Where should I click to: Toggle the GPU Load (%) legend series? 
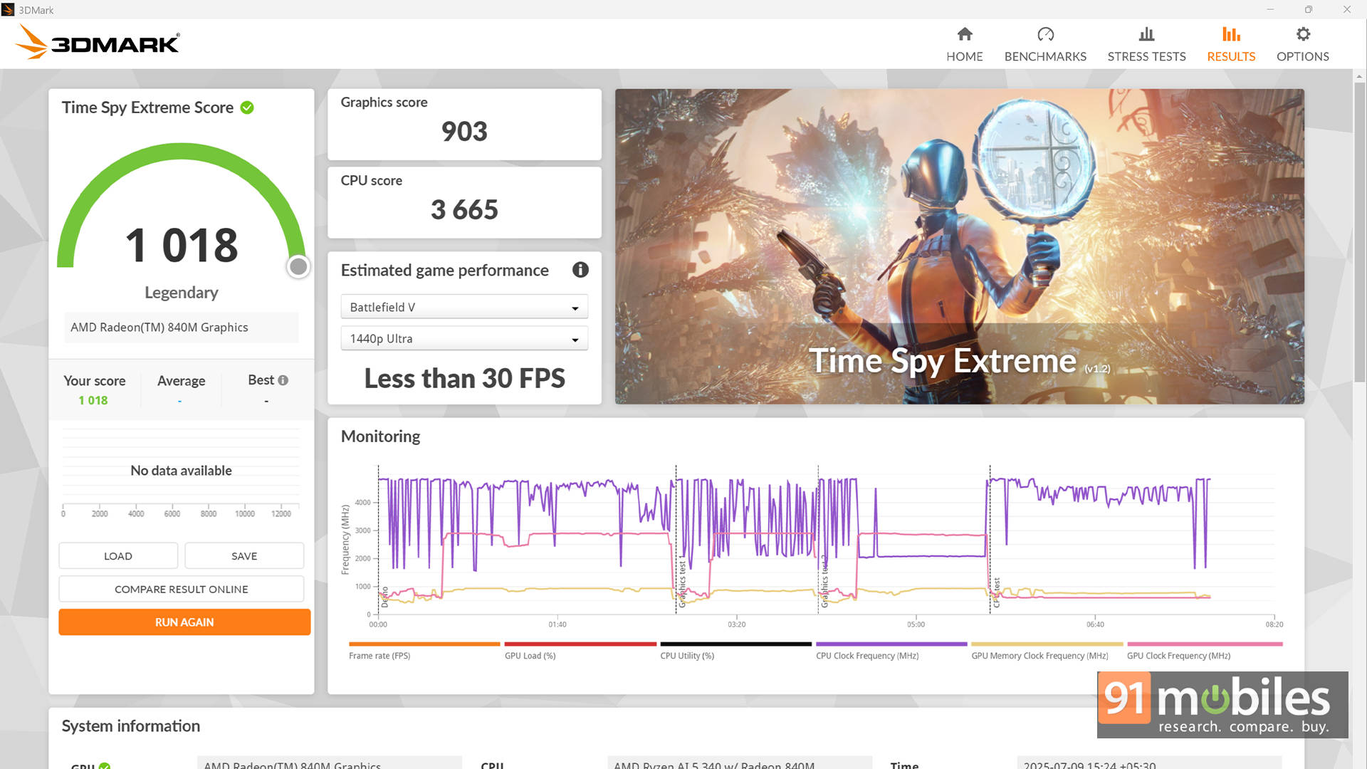tap(530, 656)
